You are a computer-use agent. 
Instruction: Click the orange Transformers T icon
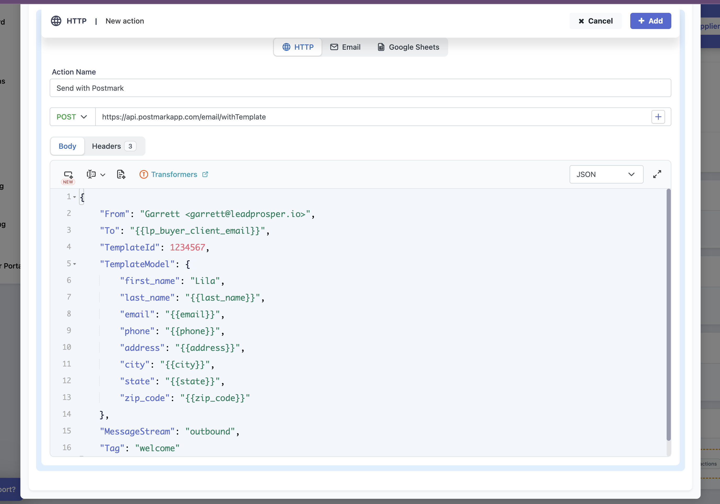[x=144, y=174]
